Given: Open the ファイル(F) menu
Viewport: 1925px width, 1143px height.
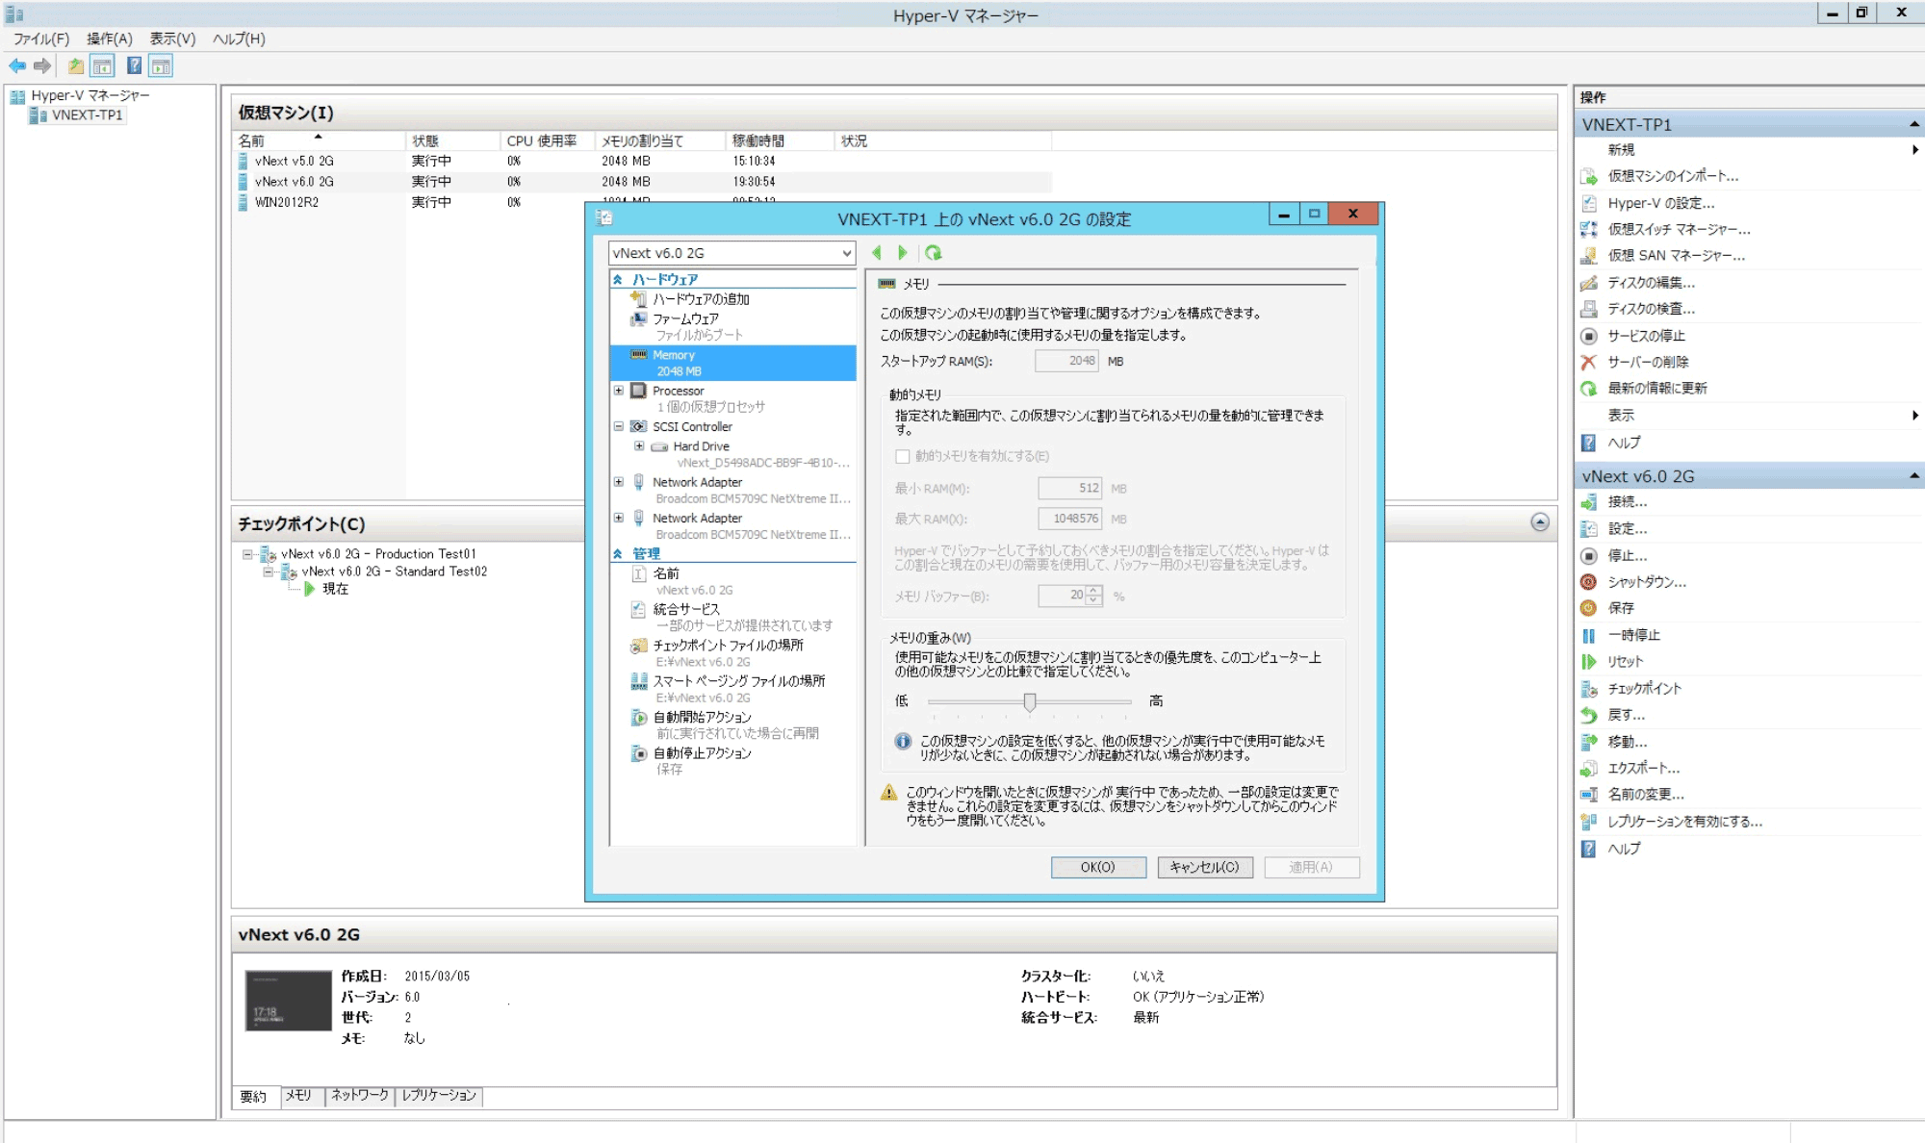Looking at the screenshot, I should tap(41, 38).
